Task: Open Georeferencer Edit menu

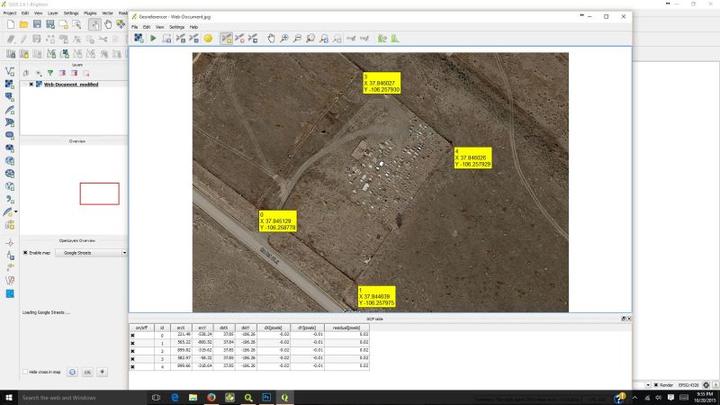Action: tap(147, 27)
